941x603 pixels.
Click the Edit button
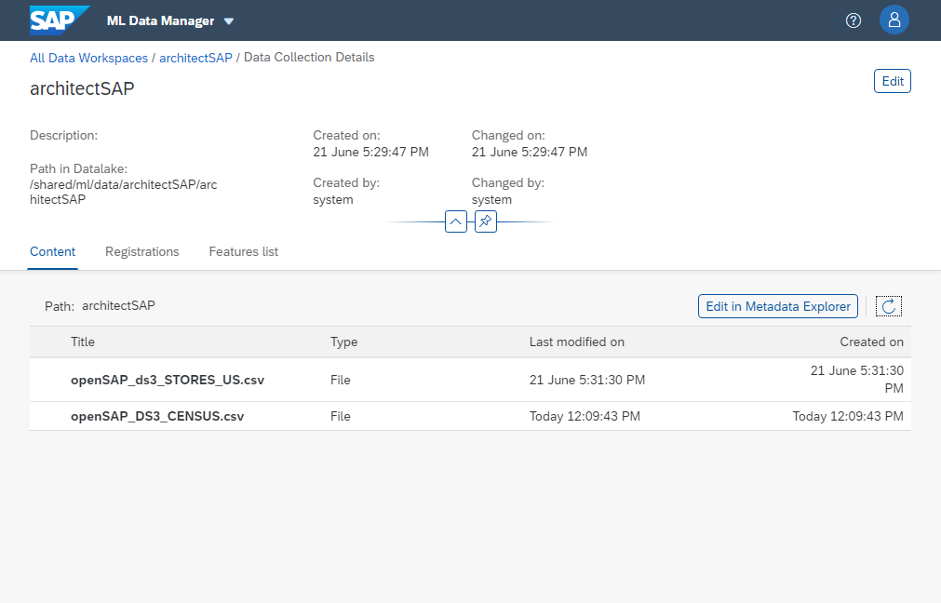tap(892, 81)
